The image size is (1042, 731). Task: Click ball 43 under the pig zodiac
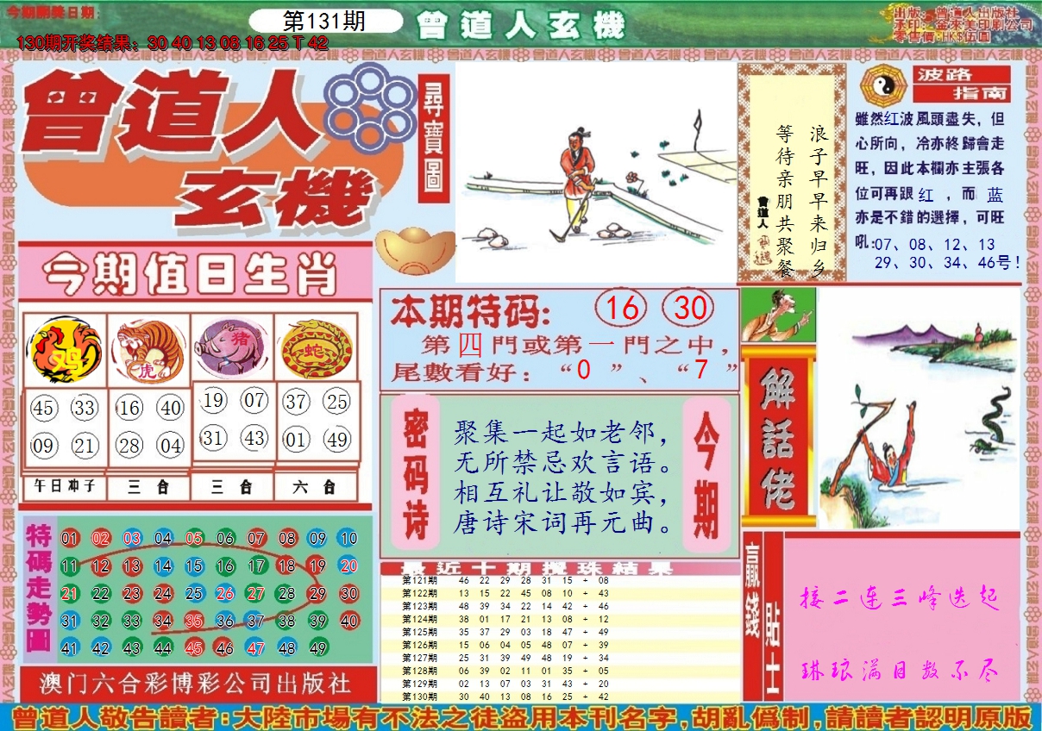(x=254, y=438)
